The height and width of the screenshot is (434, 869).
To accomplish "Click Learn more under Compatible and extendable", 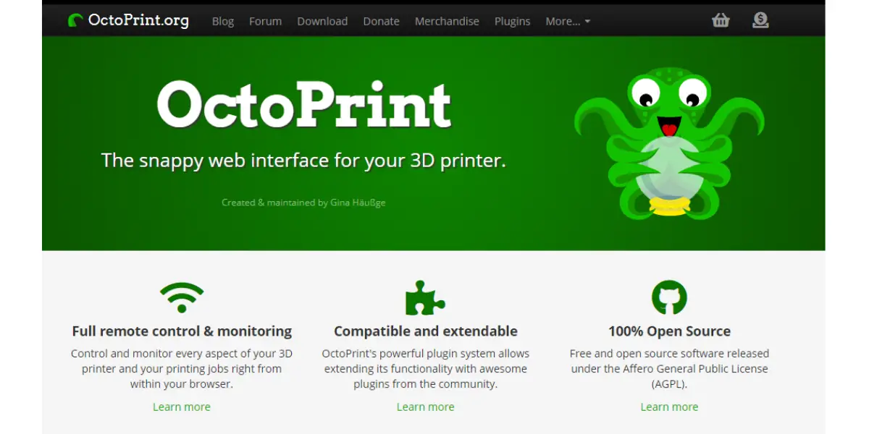I will pyautogui.click(x=425, y=407).
